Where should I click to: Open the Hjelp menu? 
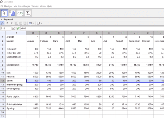click(x=50, y=6)
